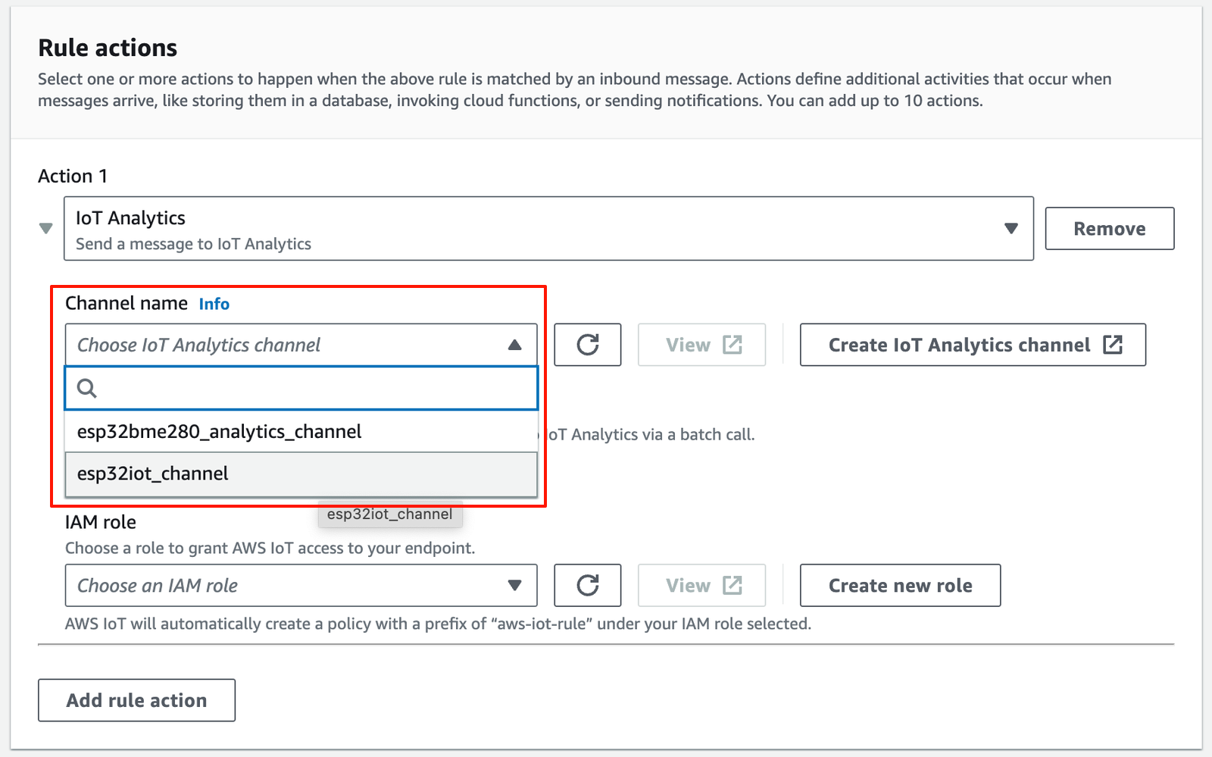The image size is (1212, 757).
Task: Select esp32bme280_analytics_channel option
Action: pyautogui.click(x=301, y=432)
